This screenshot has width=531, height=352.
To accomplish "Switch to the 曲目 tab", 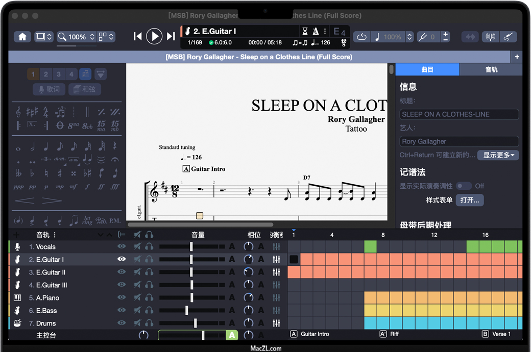I will 427,70.
